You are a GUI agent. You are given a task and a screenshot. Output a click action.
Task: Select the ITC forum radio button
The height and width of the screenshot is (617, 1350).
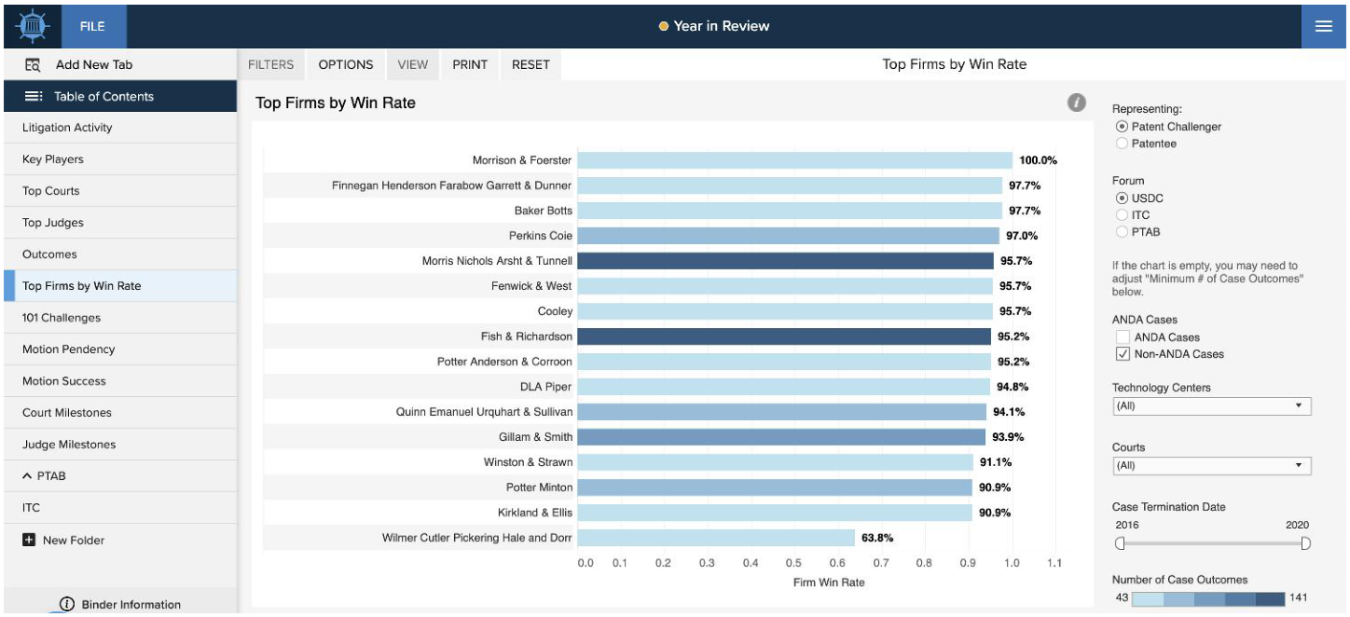tap(1122, 215)
